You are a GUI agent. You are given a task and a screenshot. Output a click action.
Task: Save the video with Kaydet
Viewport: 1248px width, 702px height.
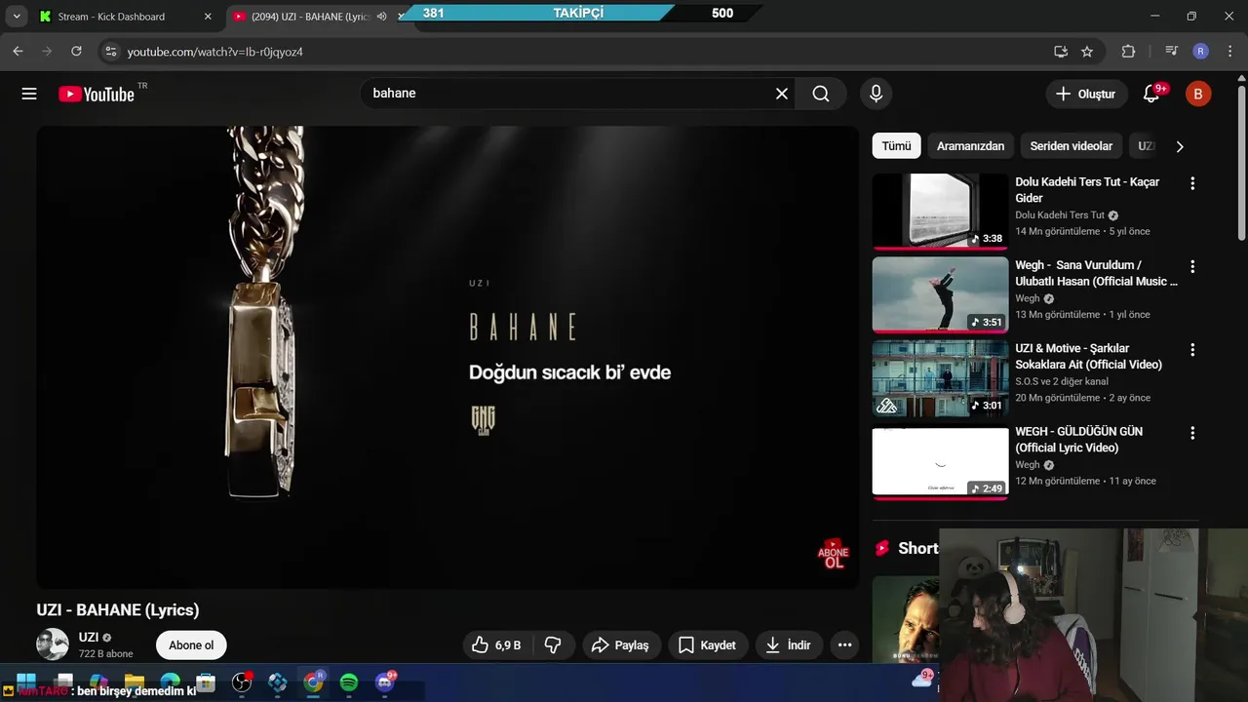pos(707,645)
